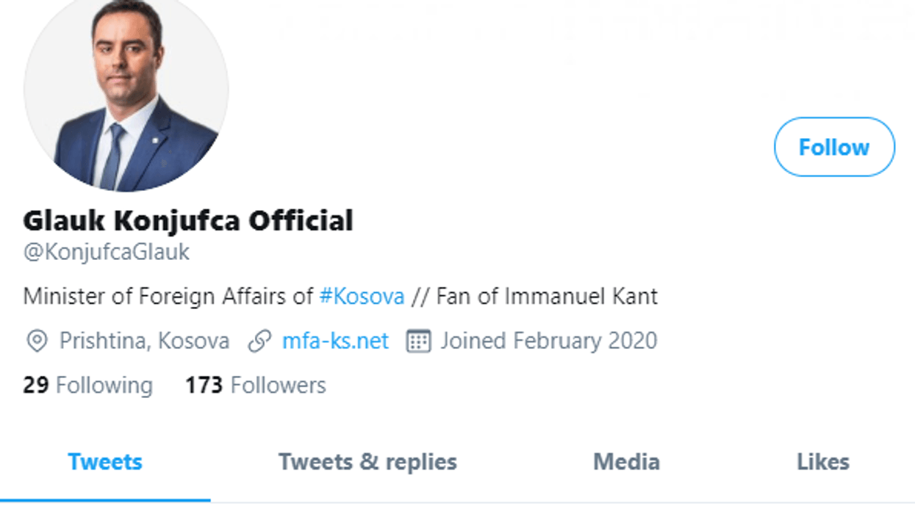The image size is (915, 514).
Task: Select the Tweets tab
Action: (105, 462)
